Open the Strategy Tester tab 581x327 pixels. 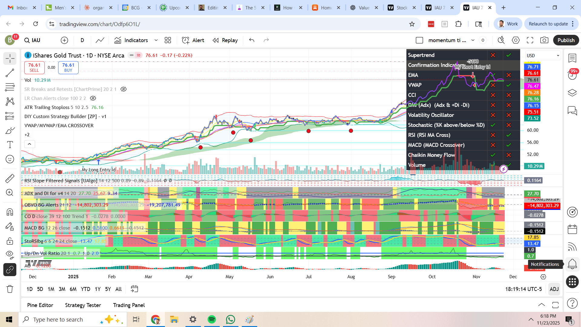(83, 305)
